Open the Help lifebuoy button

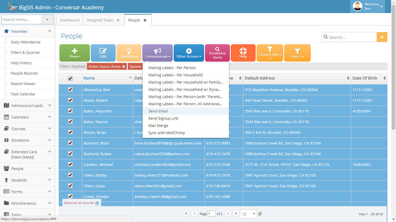pos(243,53)
